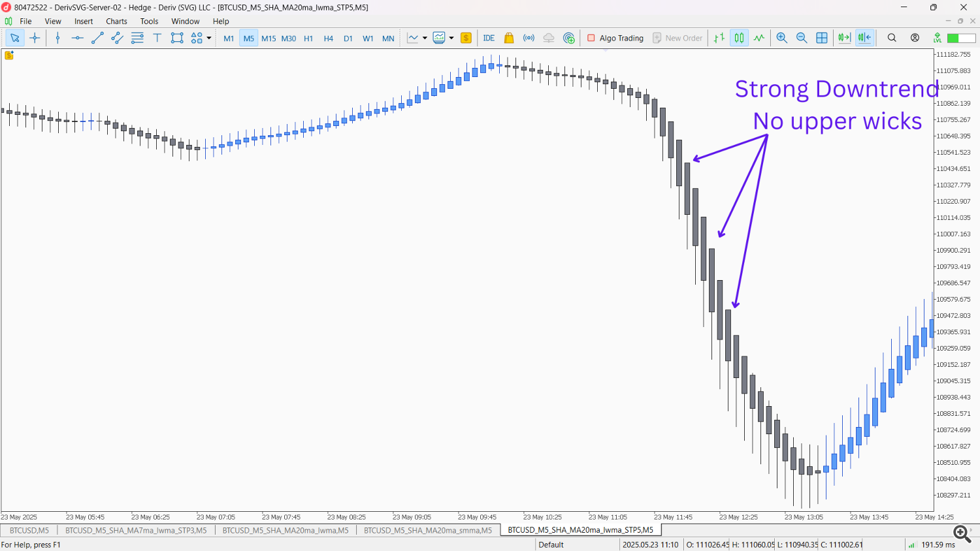Viewport: 980px width, 551px height.
Task: Toggle Algo Trading on
Action: point(615,38)
